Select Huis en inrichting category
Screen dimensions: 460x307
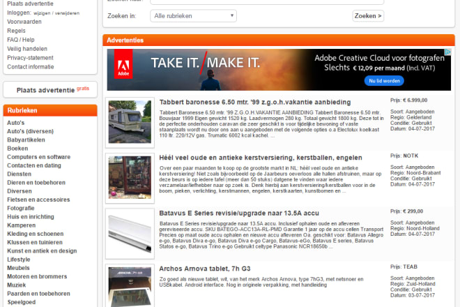coord(31,217)
